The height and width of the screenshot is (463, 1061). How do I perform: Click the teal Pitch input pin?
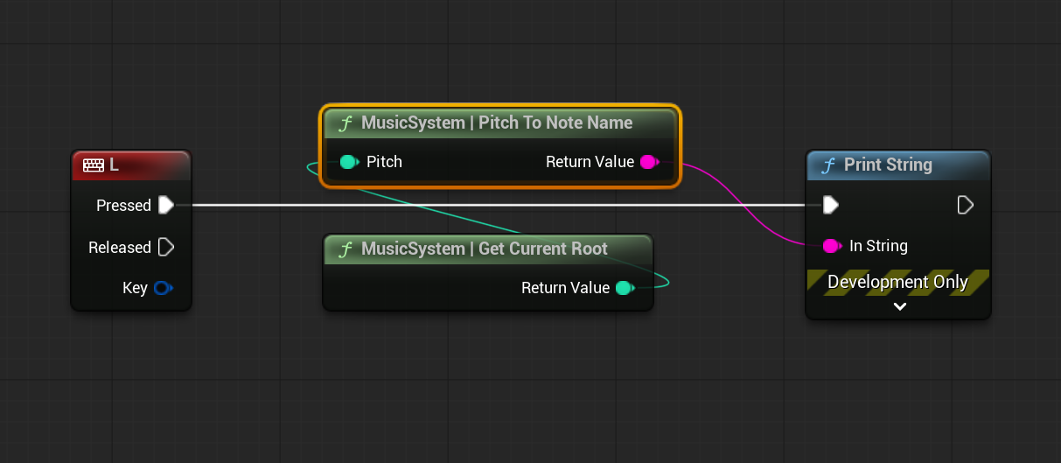[349, 162]
